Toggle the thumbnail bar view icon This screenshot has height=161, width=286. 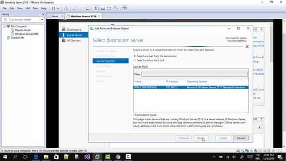(x=103, y=8)
